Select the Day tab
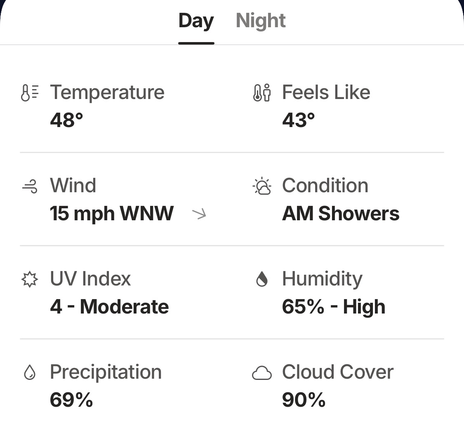The image size is (464, 448). coord(196,21)
